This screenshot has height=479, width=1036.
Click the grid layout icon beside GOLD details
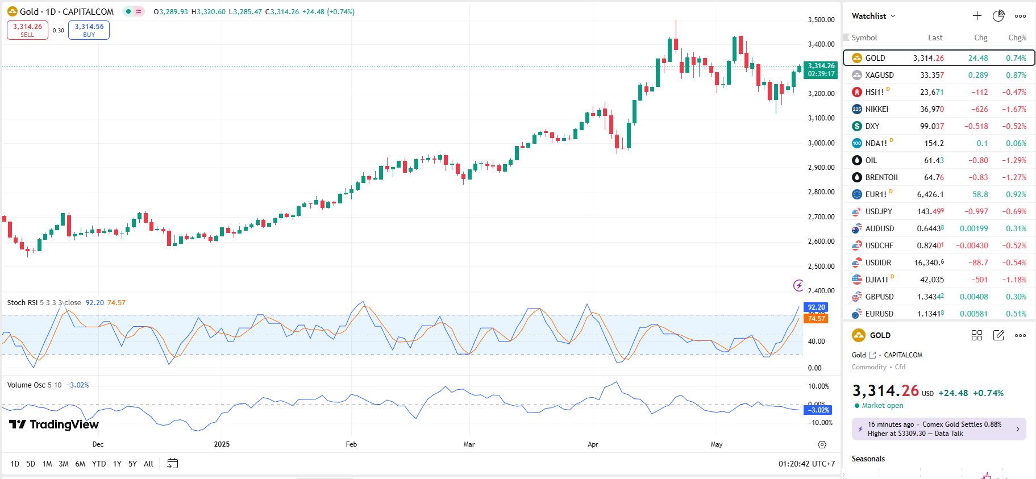coord(977,335)
